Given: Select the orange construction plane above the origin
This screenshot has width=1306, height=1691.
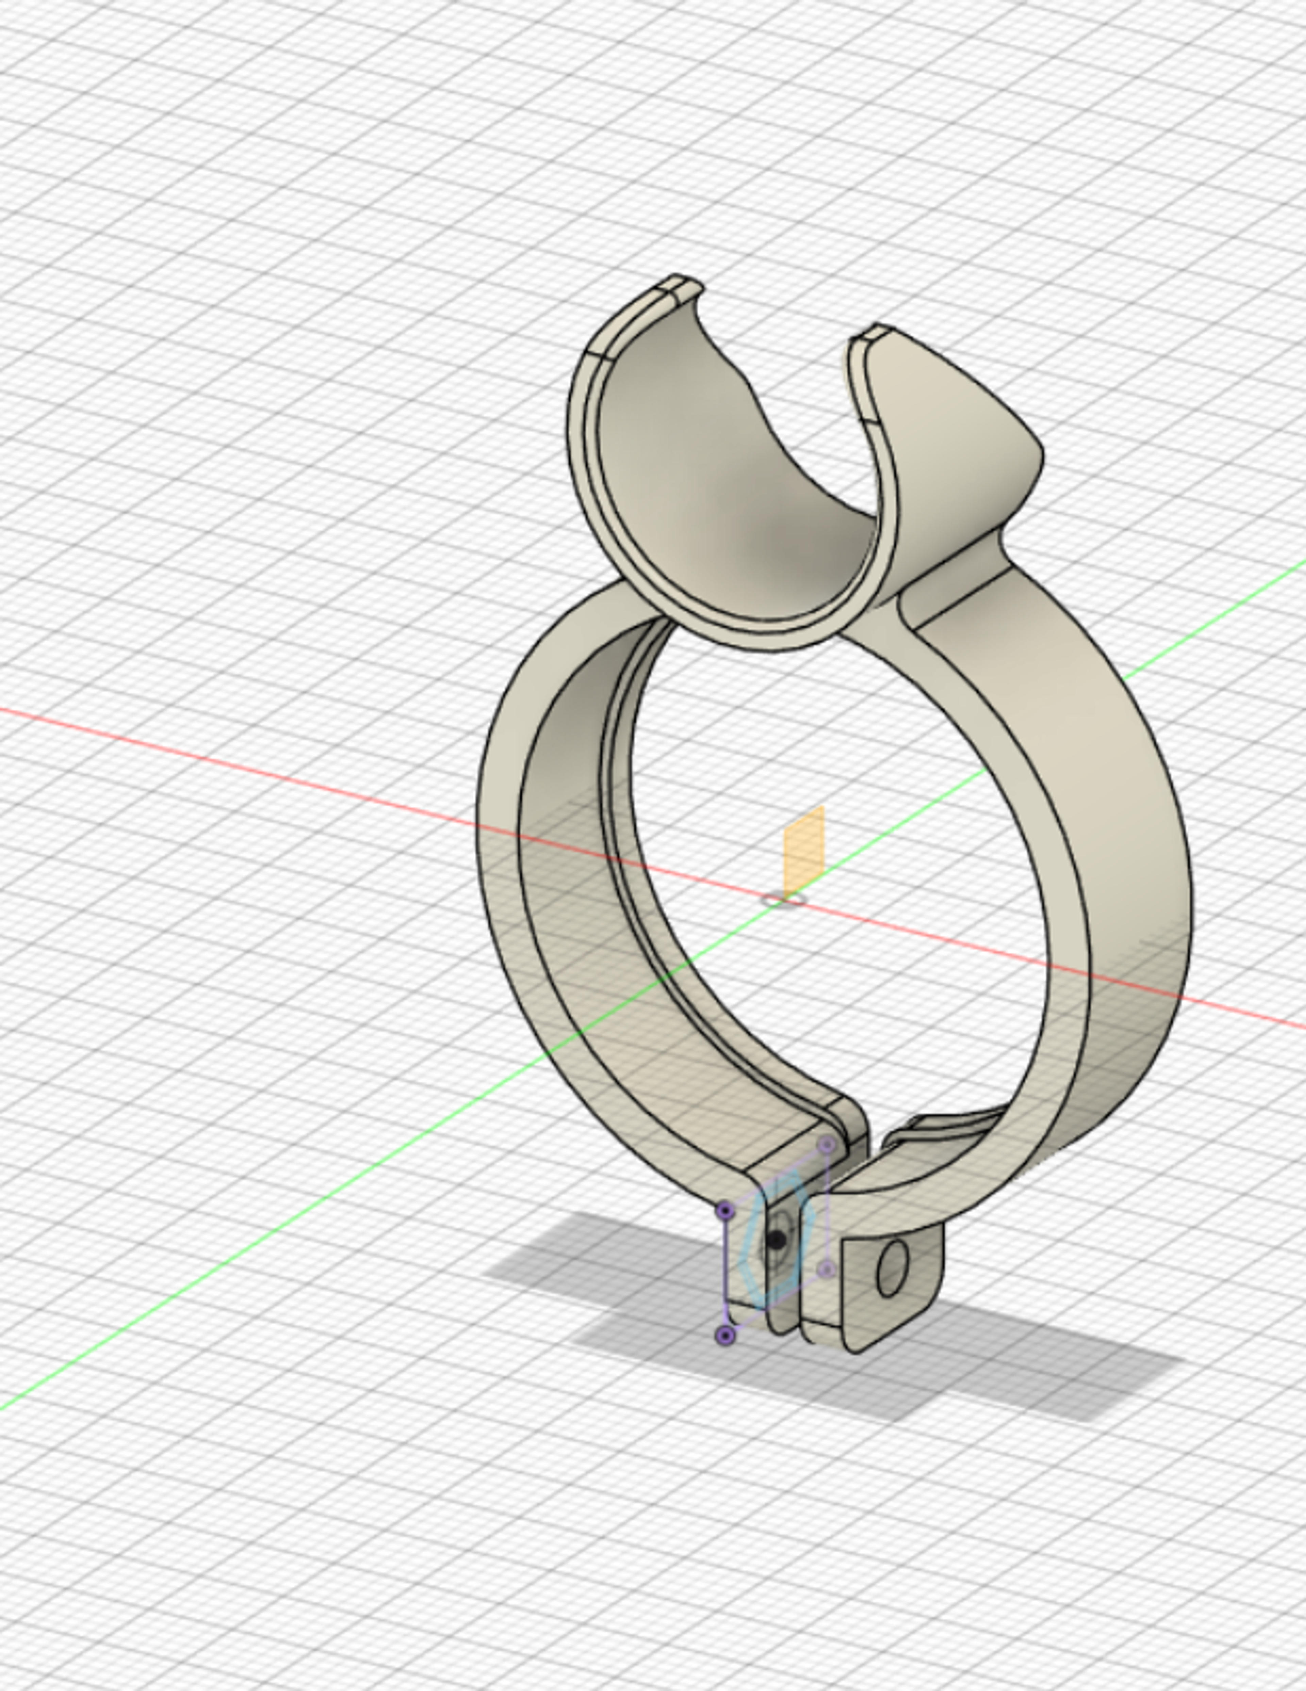Looking at the screenshot, I should 804,852.
